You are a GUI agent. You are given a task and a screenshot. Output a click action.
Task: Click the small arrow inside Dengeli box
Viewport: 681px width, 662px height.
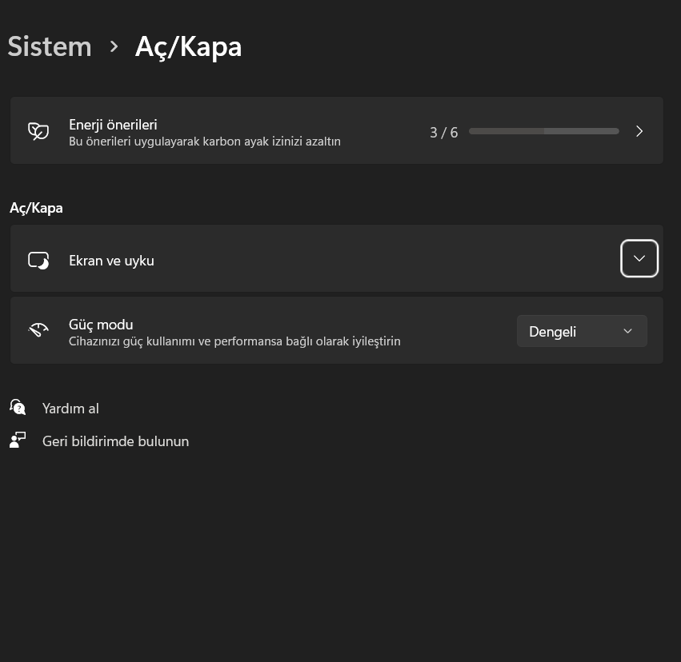pyautogui.click(x=627, y=331)
